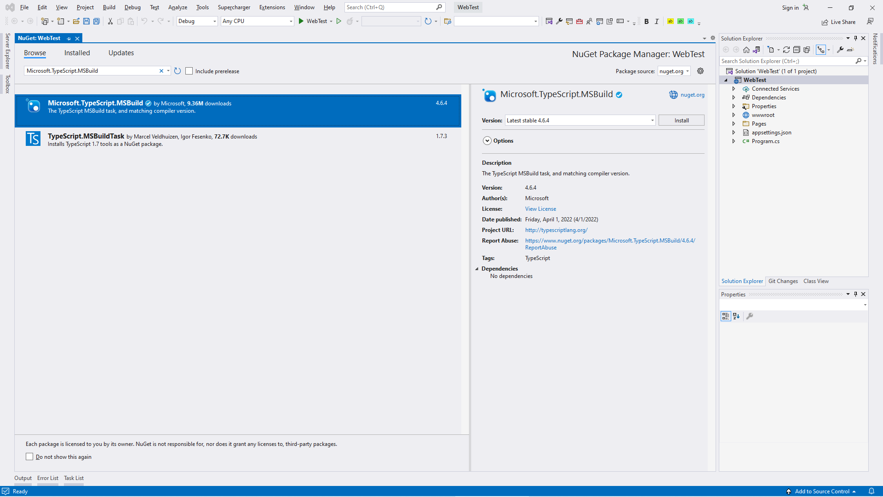Open NuGet package source settings gear
Viewport: 883px width, 497px height.
pos(700,71)
